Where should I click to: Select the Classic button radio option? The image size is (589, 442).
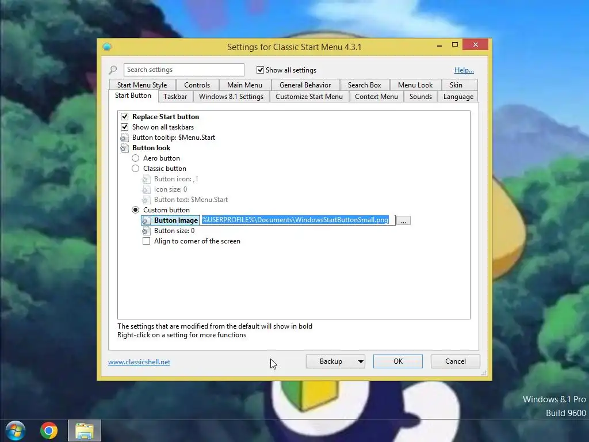(136, 169)
